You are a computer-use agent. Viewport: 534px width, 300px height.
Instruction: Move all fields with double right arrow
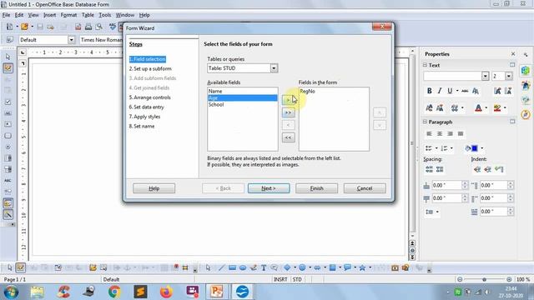(288, 112)
